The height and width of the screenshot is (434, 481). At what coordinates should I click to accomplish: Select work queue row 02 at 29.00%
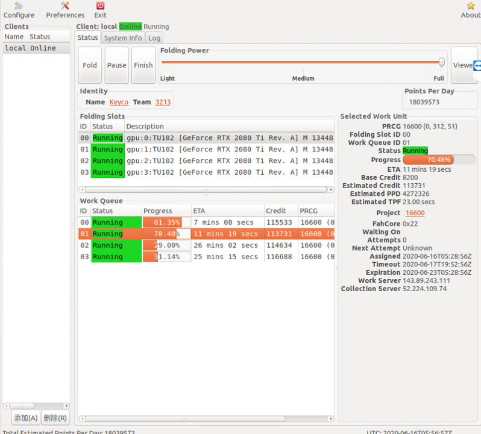coord(207,245)
